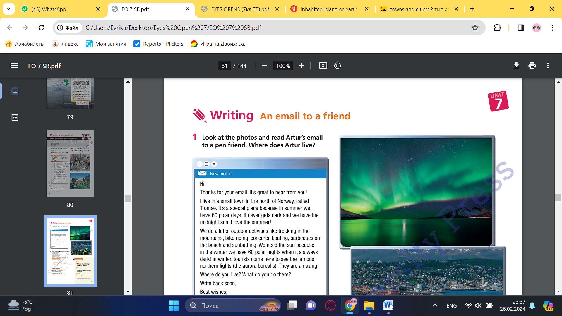Toggle the PDF sidebar hamburger menu

tap(14, 66)
